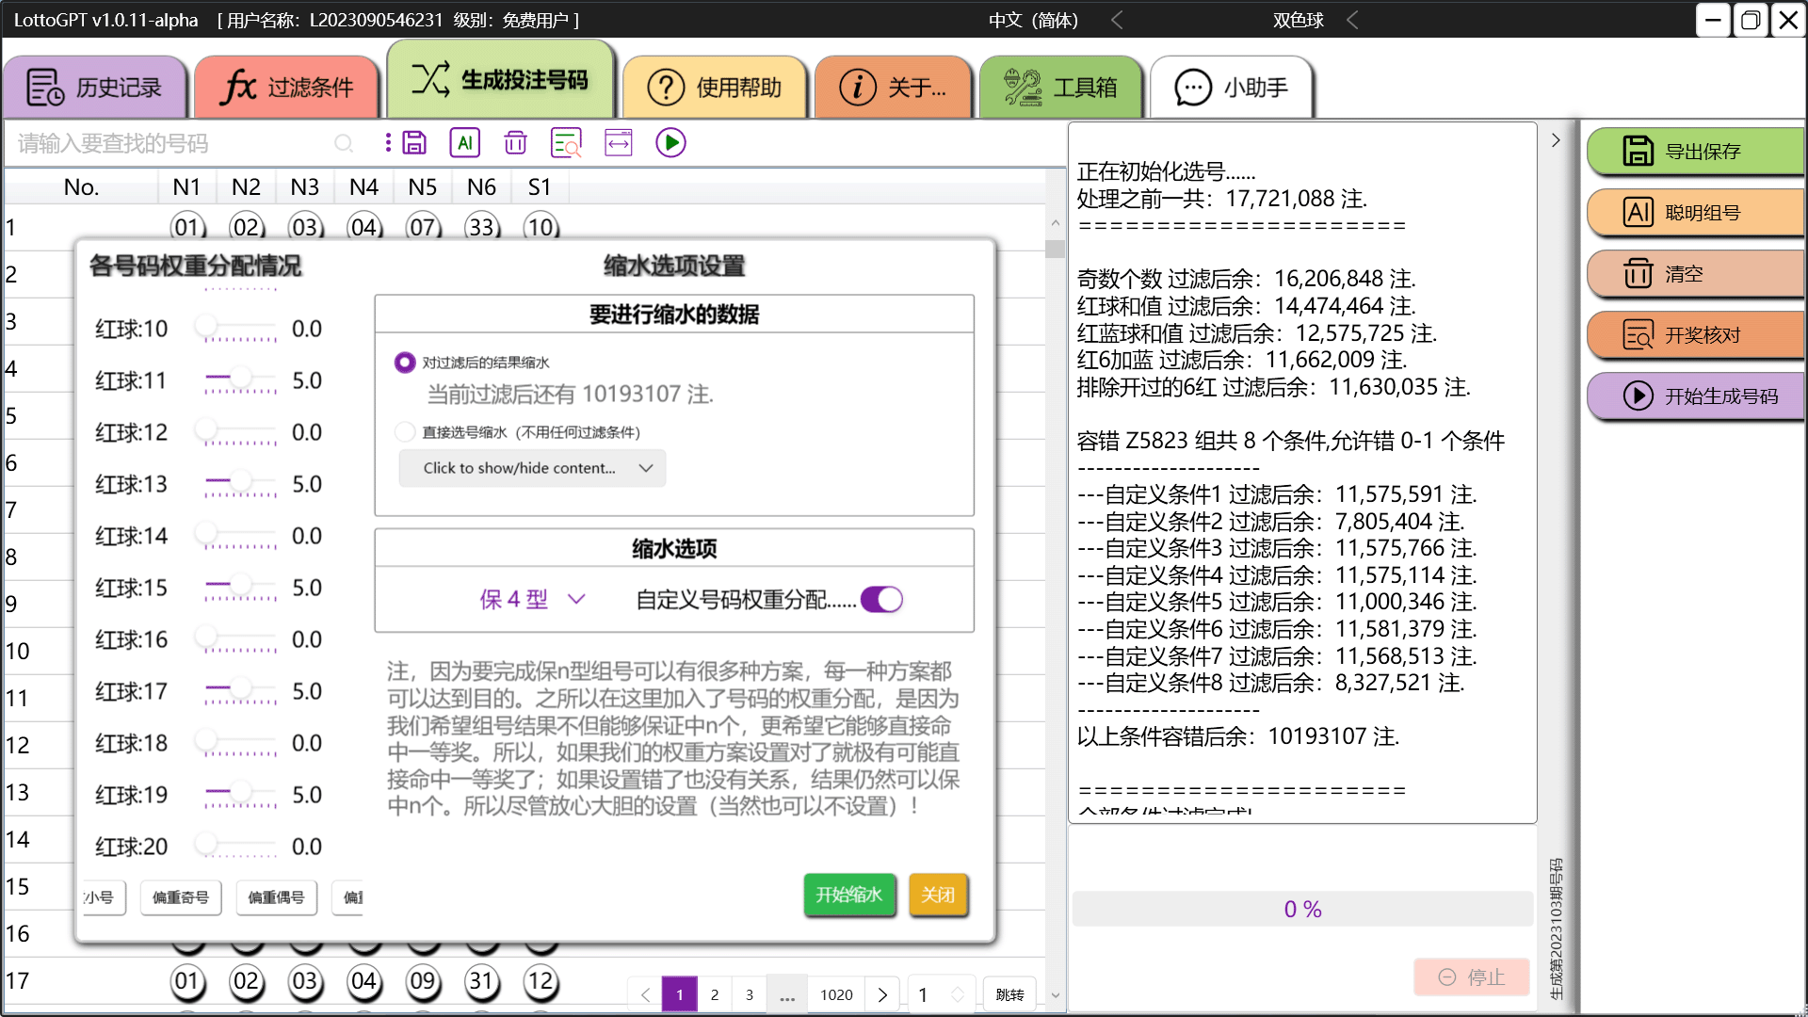
Task: Select the 生成投注号码 tab
Action: pos(500,80)
